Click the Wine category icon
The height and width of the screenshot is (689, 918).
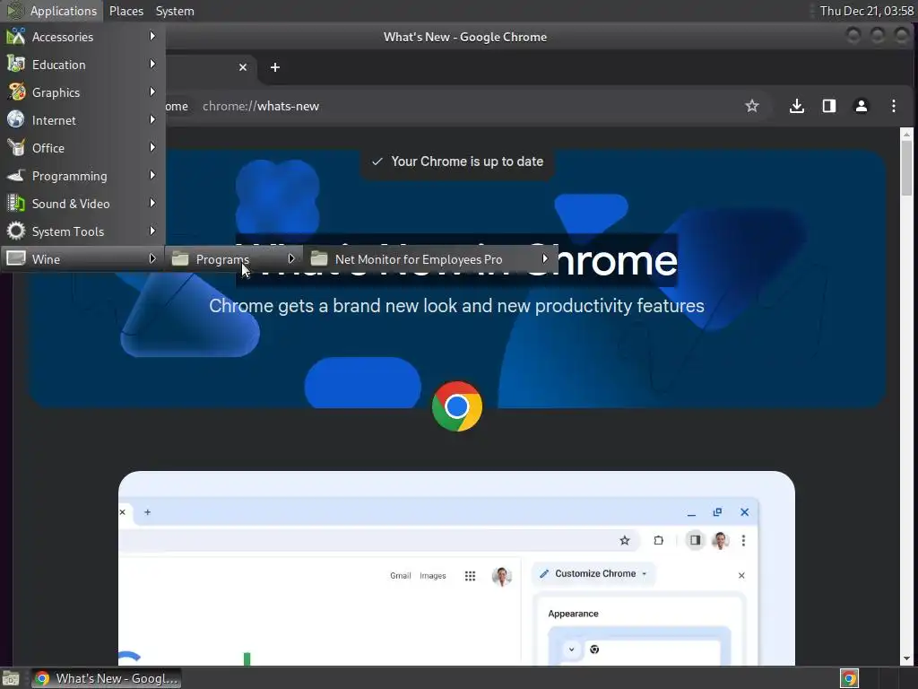coord(16,258)
